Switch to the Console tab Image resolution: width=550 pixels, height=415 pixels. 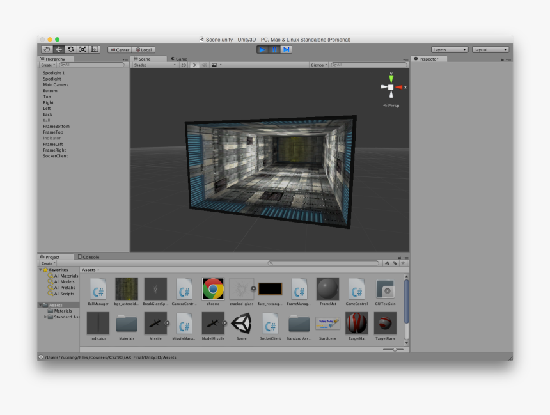(x=88, y=257)
